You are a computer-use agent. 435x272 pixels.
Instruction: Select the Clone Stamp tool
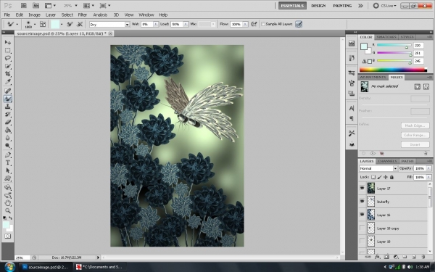(8, 107)
